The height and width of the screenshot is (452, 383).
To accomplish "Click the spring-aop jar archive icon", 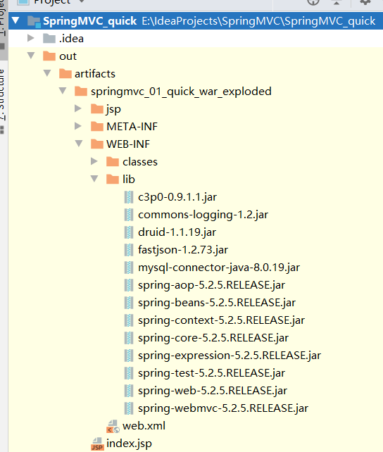I will [129, 285].
